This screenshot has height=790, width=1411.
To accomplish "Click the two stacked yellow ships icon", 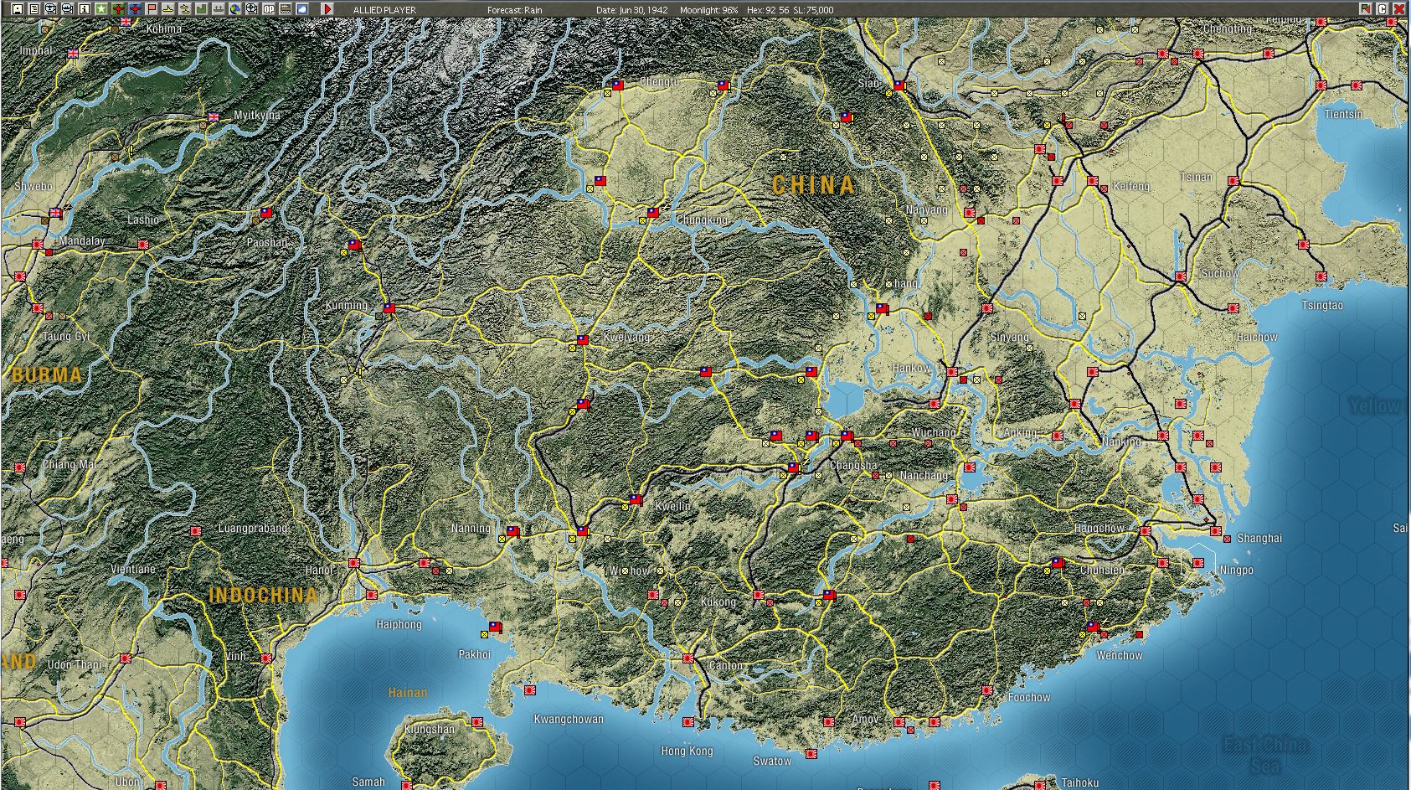I will (x=185, y=9).
